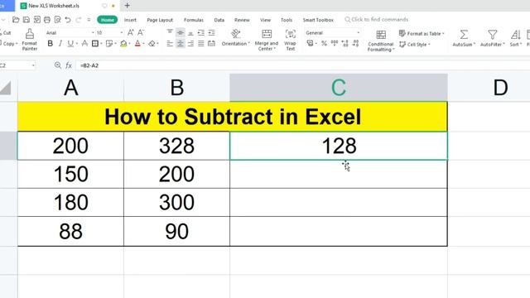Click the Undo arrow
530x298 pixels.
[x=68, y=20]
